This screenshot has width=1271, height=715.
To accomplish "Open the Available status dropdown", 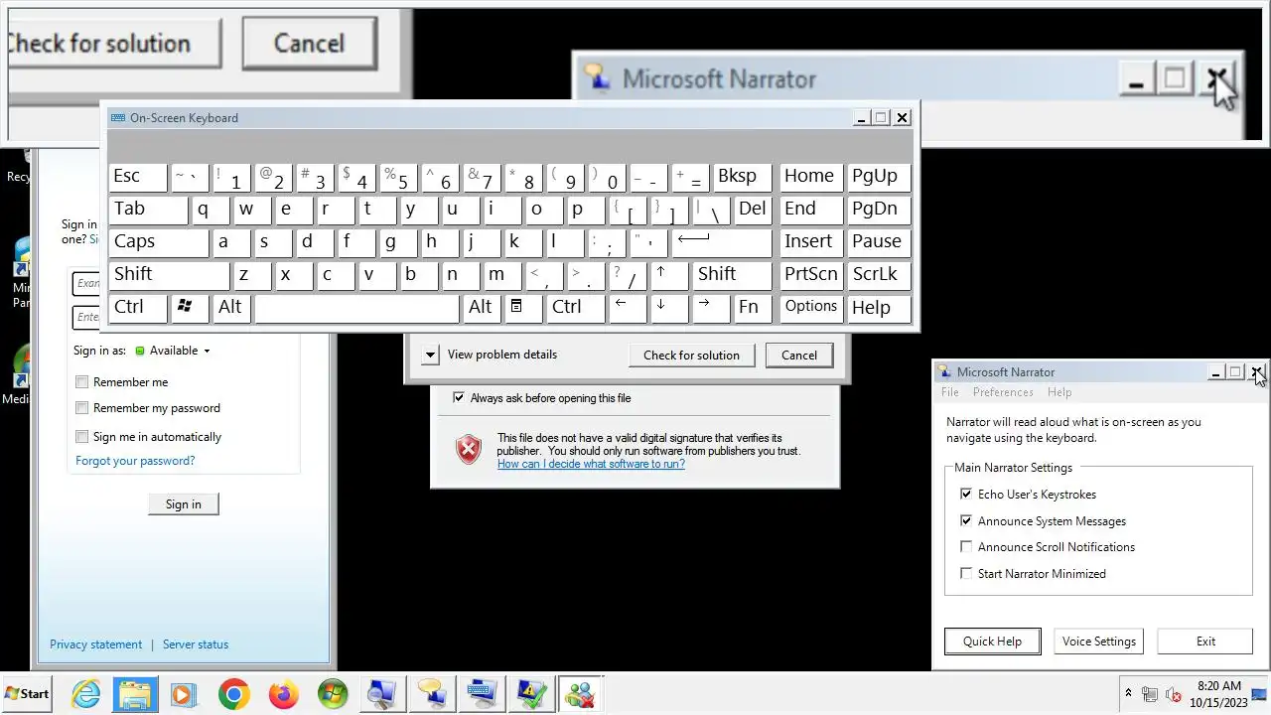I will point(173,351).
